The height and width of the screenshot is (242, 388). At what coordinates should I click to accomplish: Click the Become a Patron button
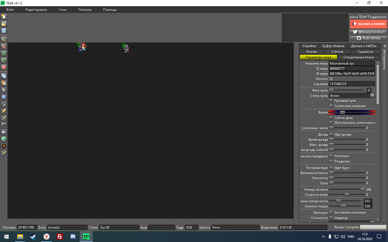(369, 24)
